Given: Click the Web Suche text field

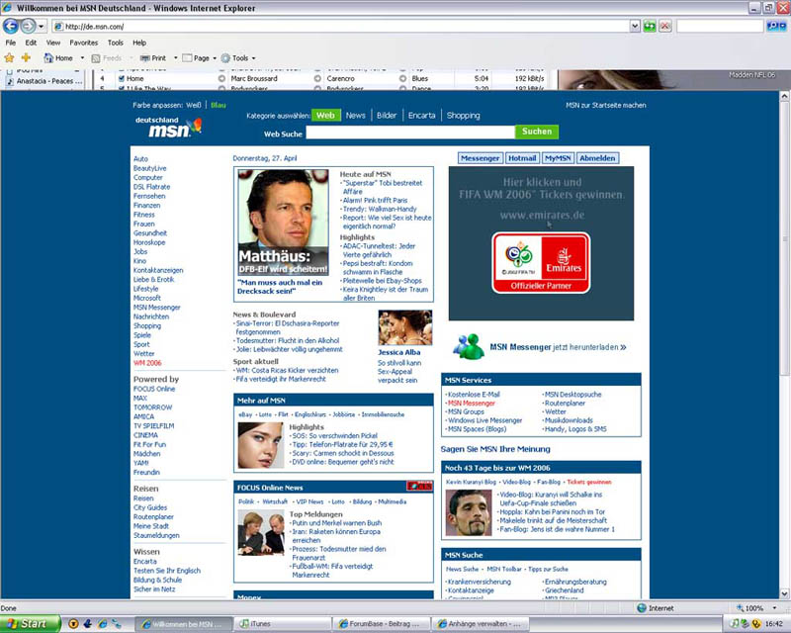Looking at the screenshot, I should pyautogui.click(x=410, y=133).
